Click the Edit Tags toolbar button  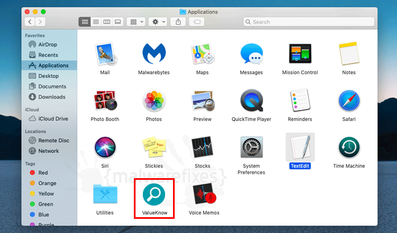coord(197,22)
